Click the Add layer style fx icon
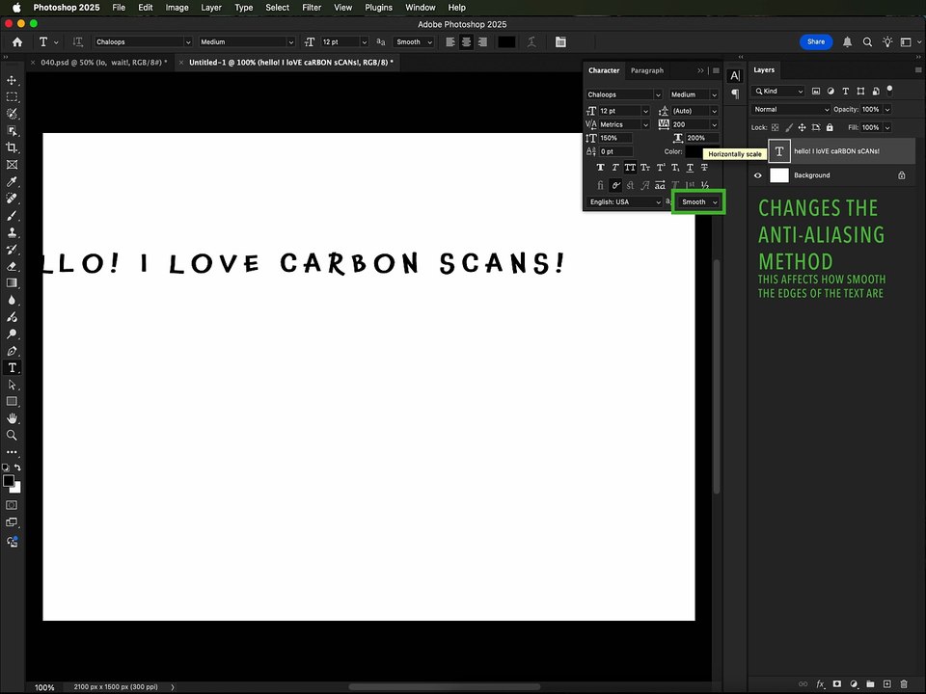The height and width of the screenshot is (694, 926). click(x=820, y=684)
